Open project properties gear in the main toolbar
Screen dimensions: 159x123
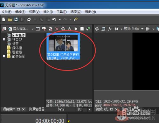tap(29, 19)
